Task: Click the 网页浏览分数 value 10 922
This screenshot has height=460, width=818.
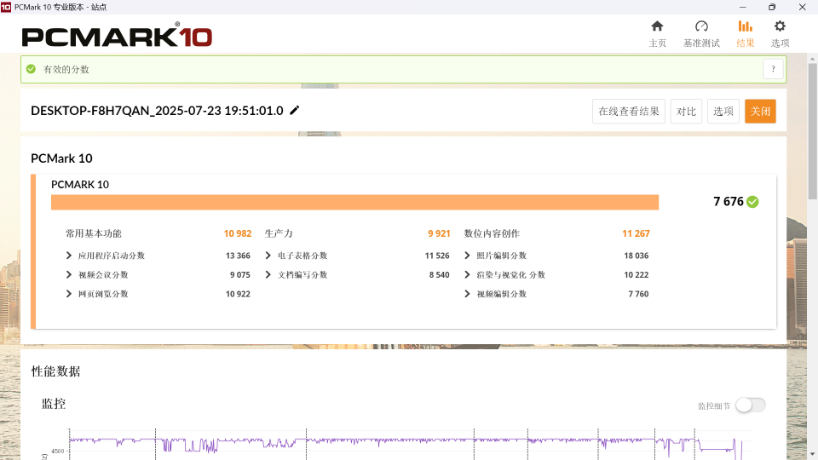Action: click(238, 294)
